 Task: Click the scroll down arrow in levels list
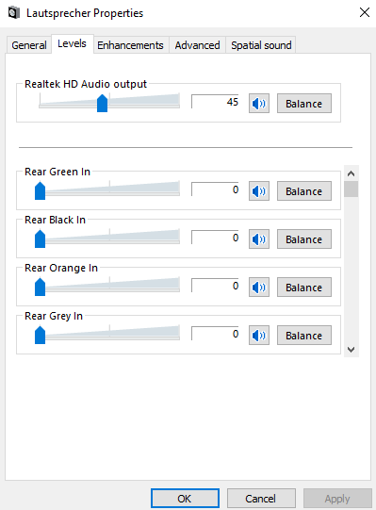pyautogui.click(x=351, y=350)
